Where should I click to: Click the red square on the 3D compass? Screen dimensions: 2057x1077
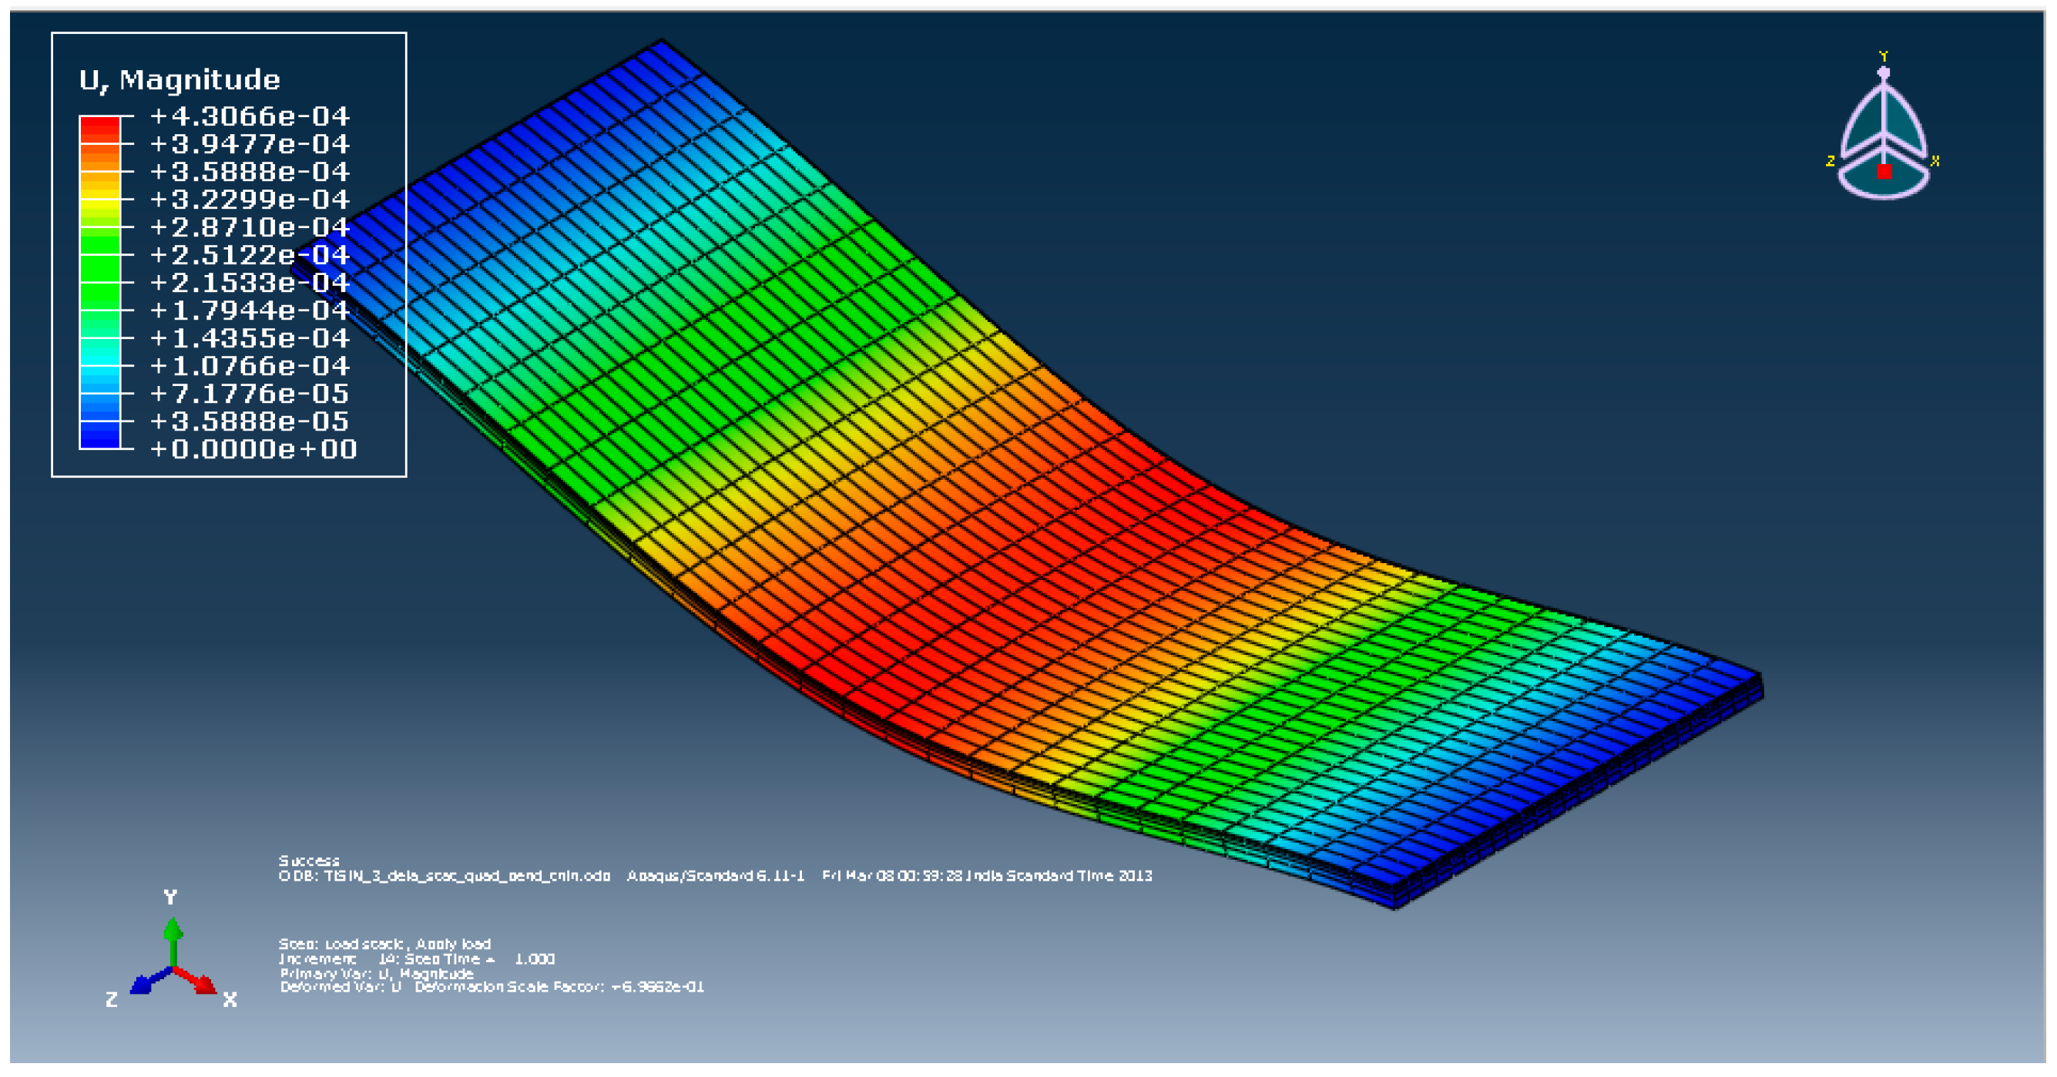click(1884, 171)
